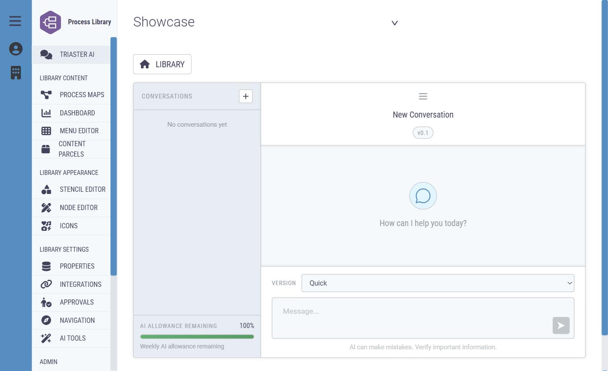Click "Weekly AI allowance remaining" text
This screenshot has height=371, width=608.
[x=182, y=346]
